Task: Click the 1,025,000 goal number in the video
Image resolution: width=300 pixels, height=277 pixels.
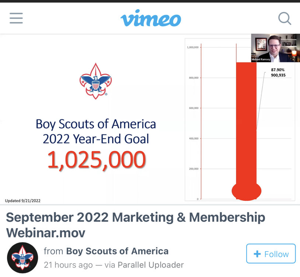Action: point(97,160)
